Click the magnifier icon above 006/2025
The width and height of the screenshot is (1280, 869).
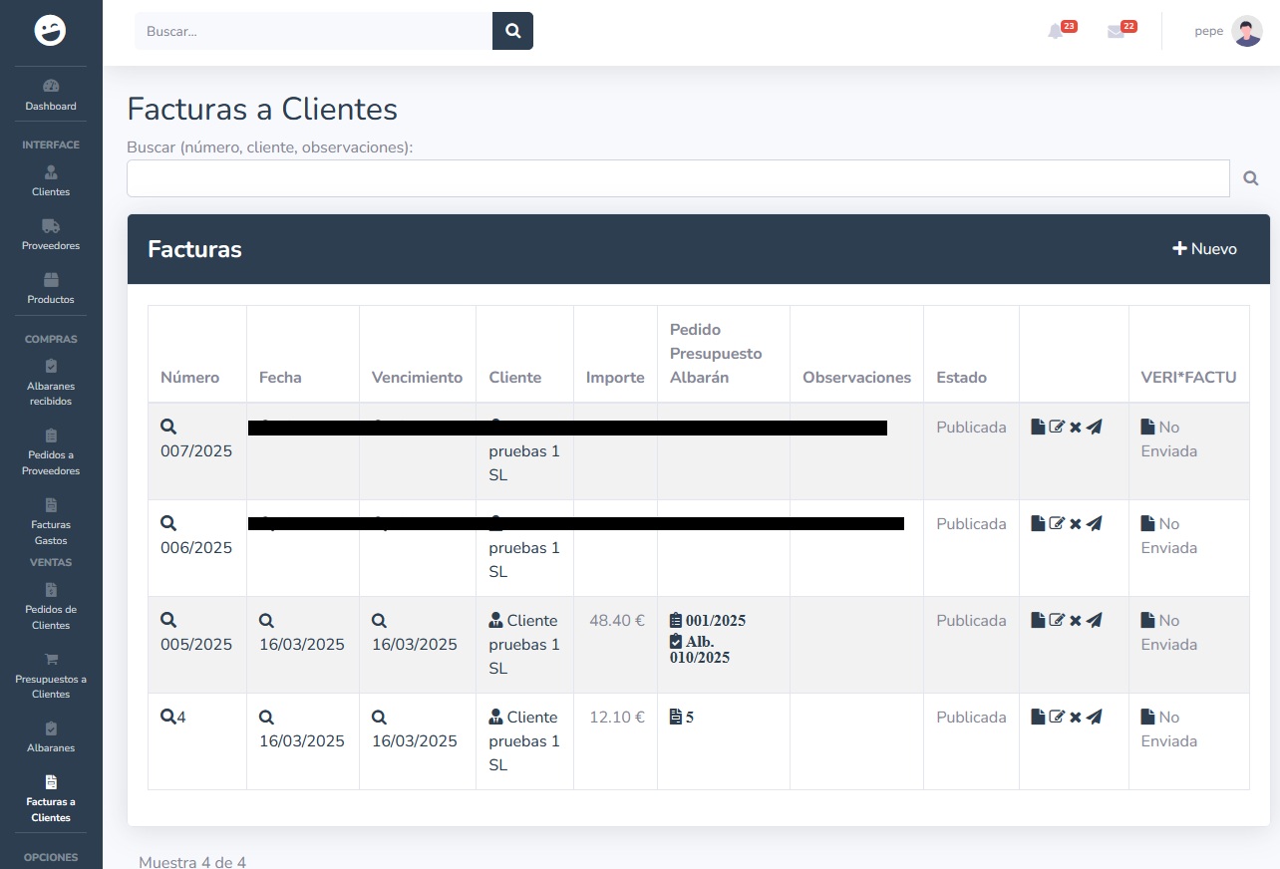coord(168,523)
